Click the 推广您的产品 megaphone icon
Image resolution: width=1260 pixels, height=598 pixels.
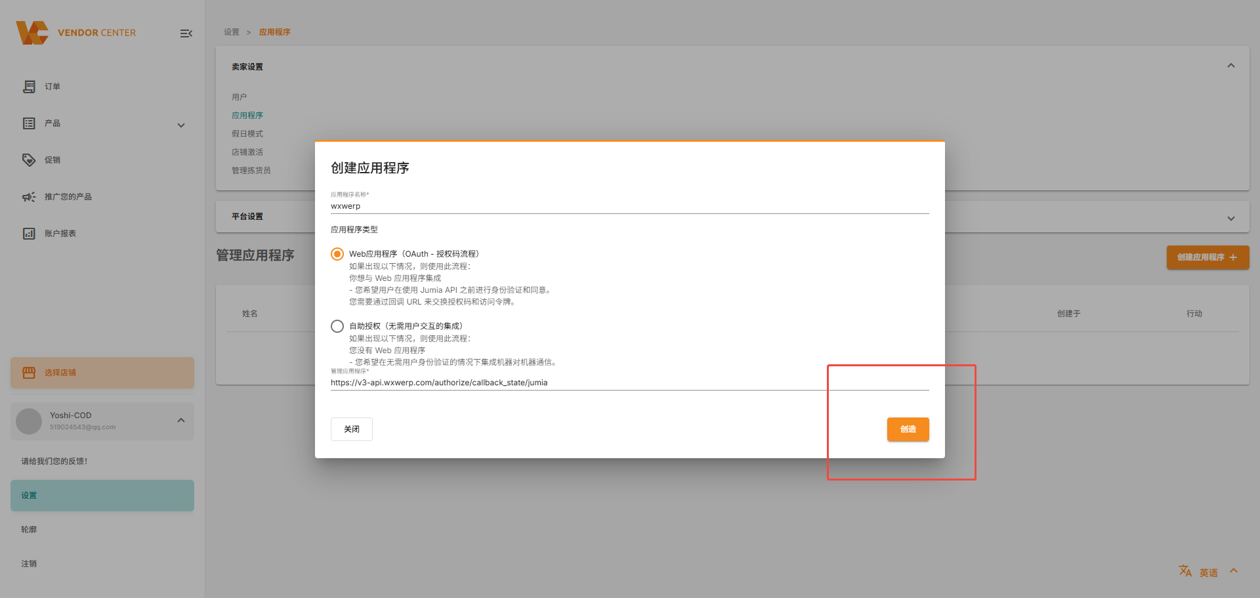pos(29,197)
